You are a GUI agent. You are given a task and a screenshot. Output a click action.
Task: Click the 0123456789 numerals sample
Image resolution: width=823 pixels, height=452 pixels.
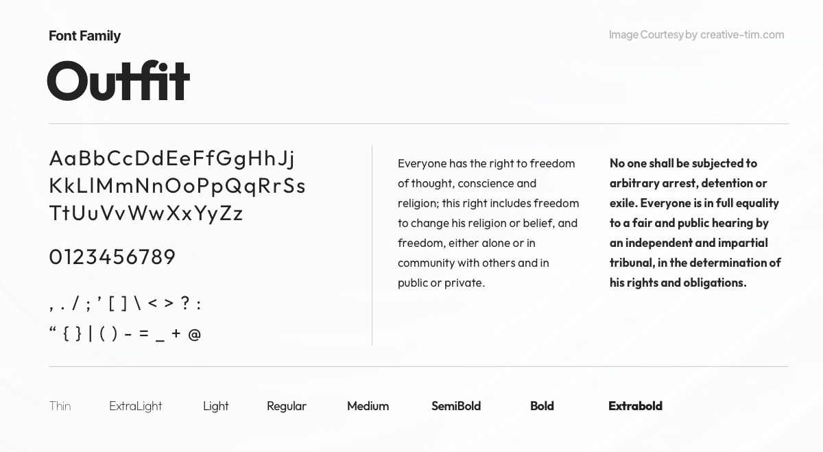click(112, 257)
